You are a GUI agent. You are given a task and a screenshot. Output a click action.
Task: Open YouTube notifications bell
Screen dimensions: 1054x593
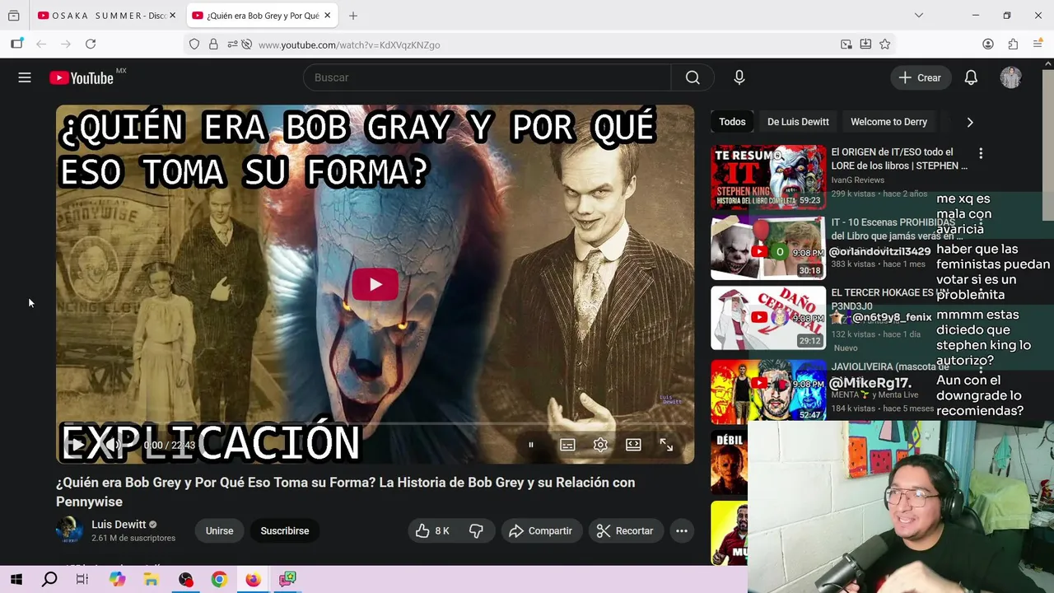pyautogui.click(x=971, y=77)
